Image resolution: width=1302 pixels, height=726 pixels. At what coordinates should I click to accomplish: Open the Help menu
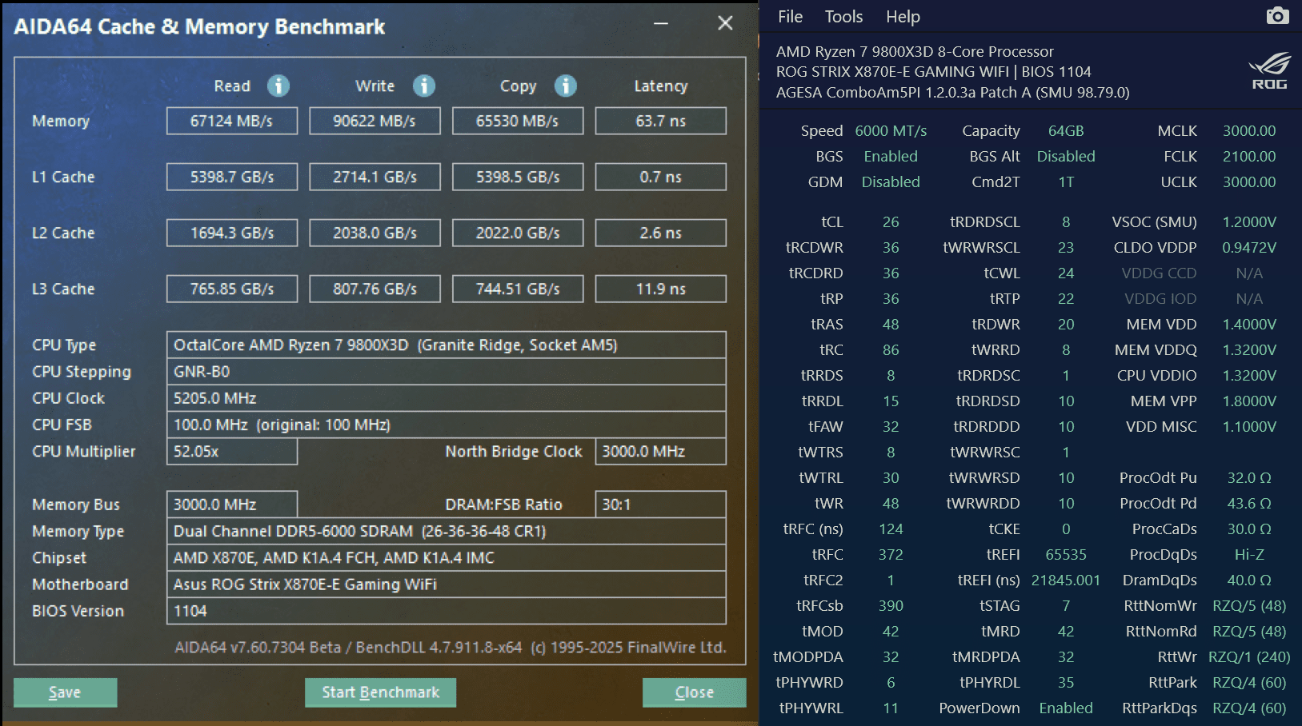pyautogui.click(x=903, y=17)
